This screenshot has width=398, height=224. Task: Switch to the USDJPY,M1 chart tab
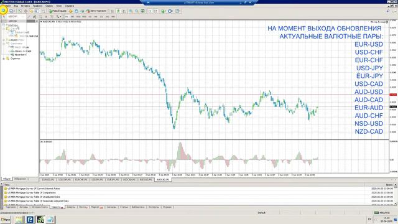tap(97, 180)
